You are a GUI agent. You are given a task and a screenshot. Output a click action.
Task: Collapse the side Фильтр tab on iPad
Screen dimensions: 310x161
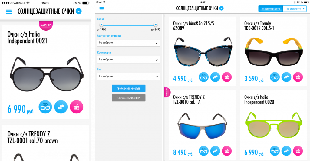167,92
